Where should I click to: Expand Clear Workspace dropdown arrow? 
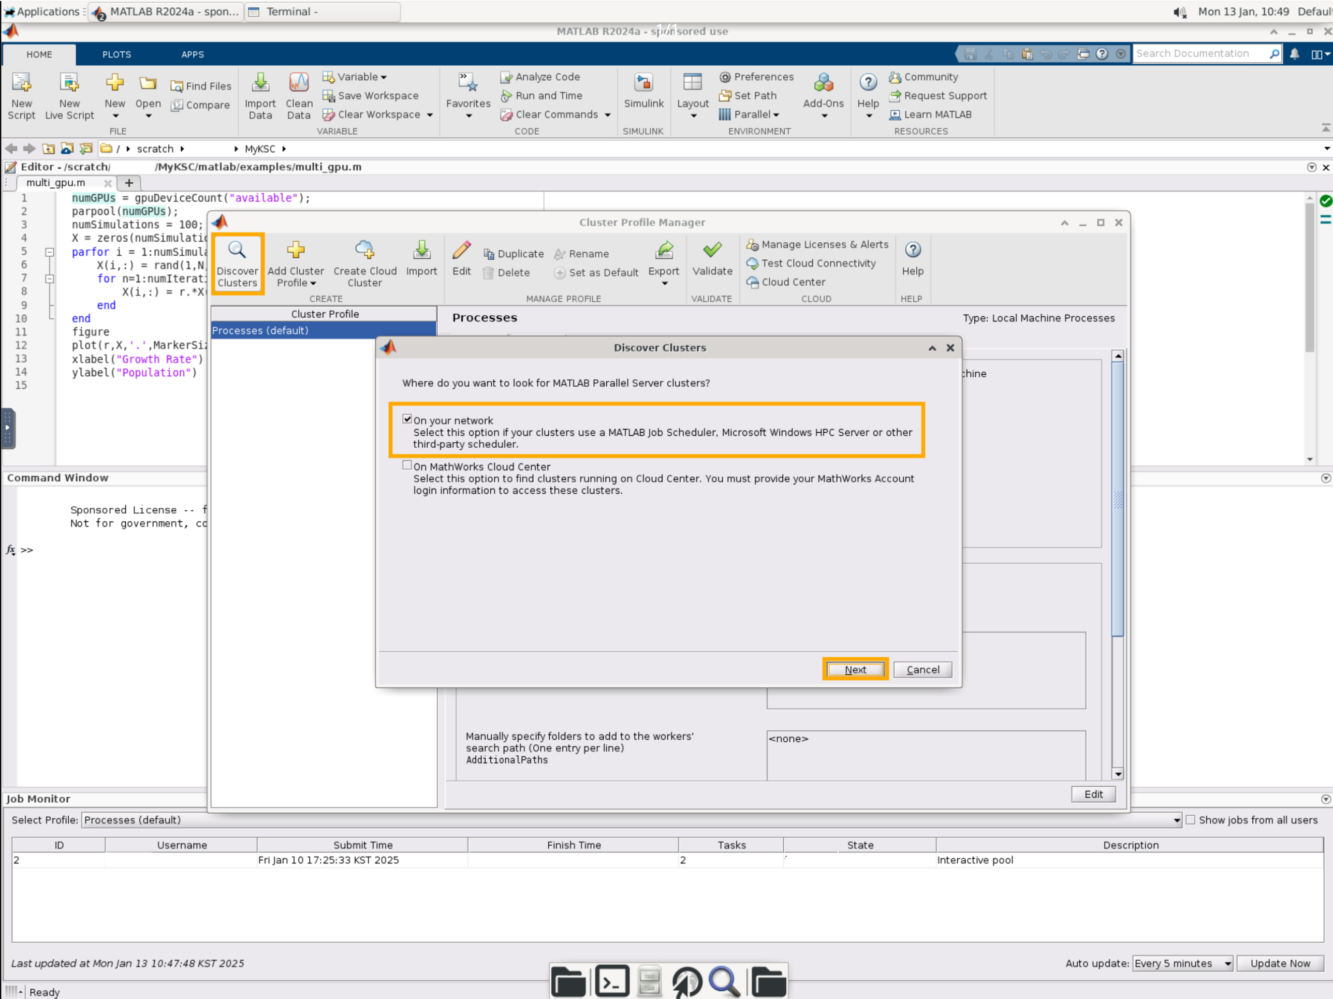tap(430, 114)
